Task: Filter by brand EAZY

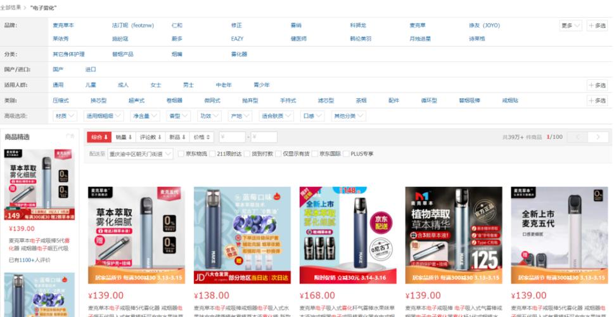Action: tap(237, 39)
